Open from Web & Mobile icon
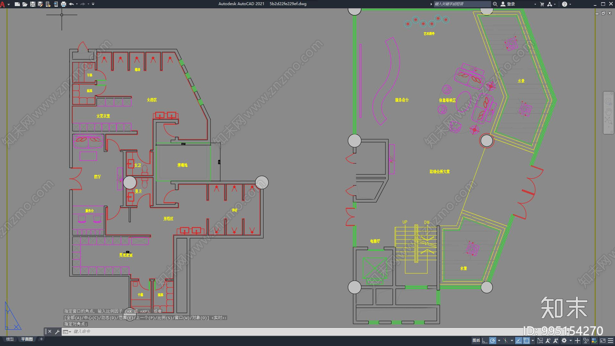 pos(48,4)
